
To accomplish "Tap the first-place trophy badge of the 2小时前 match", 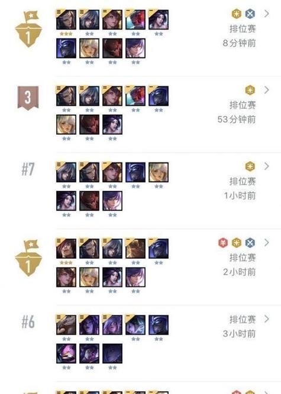I will (x=28, y=258).
